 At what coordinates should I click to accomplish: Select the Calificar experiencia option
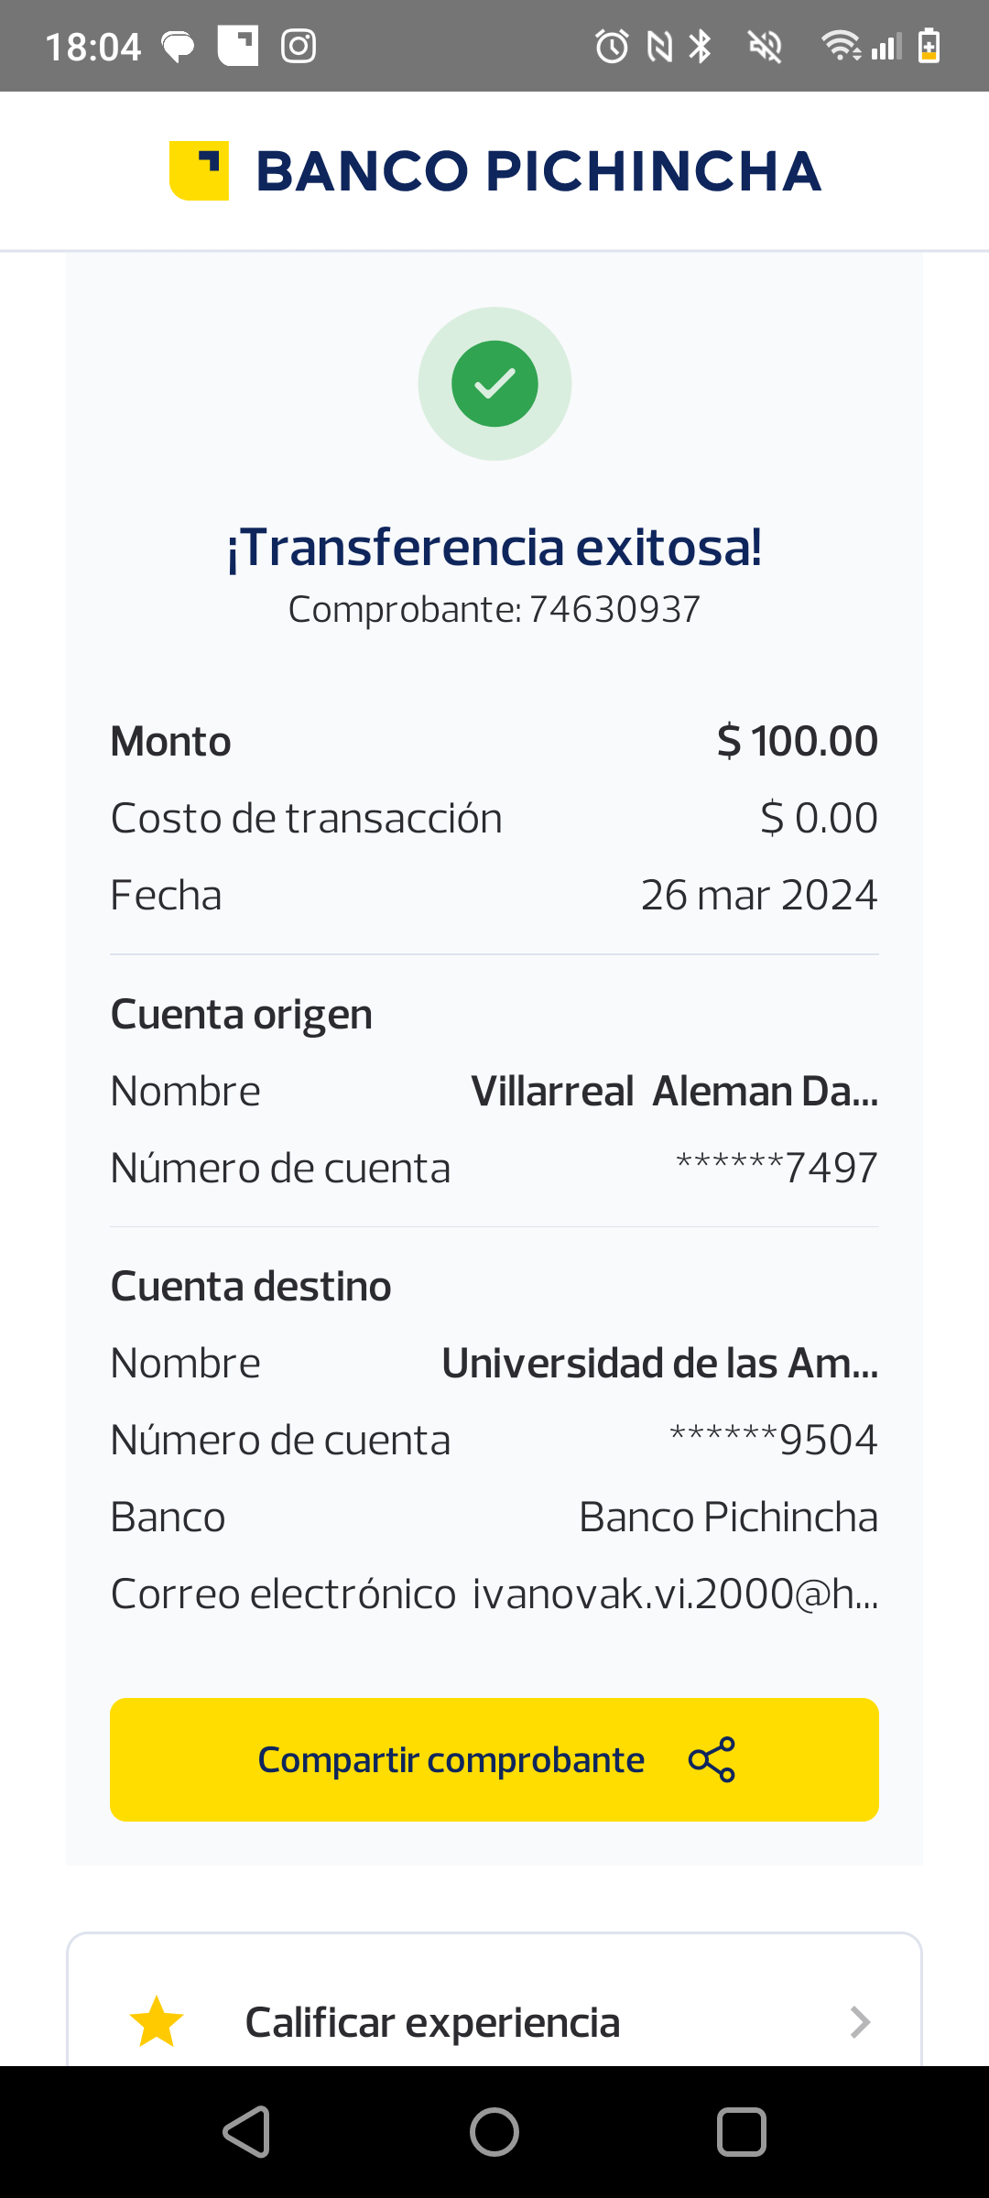(432, 2022)
